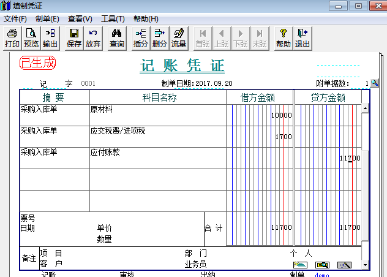
Task: Click the 摘要 column header
Action: point(54,97)
